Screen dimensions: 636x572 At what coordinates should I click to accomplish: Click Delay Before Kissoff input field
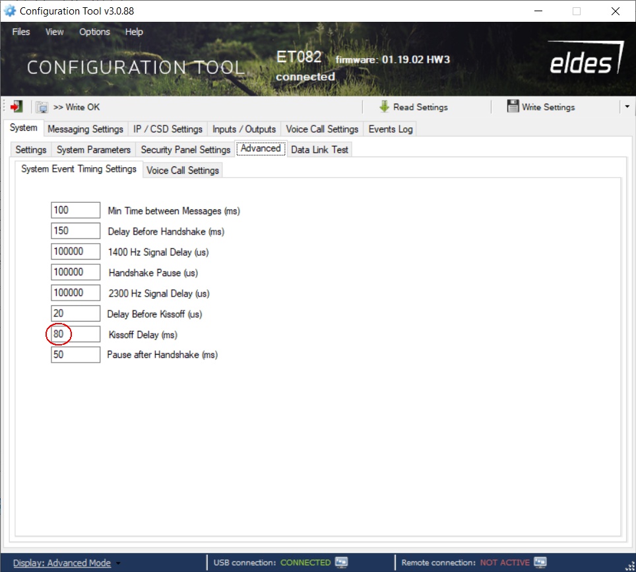(75, 314)
